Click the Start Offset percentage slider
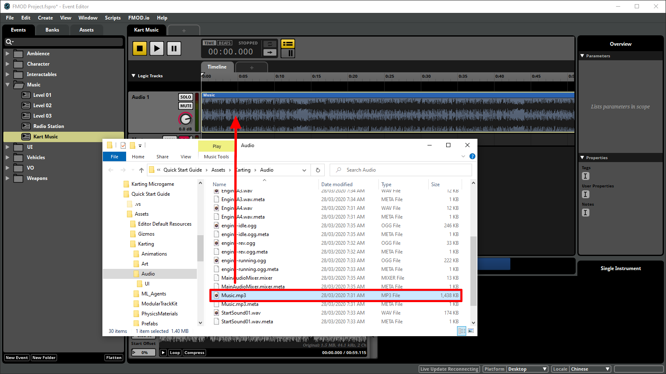This screenshot has width=666, height=374. click(143, 352)
